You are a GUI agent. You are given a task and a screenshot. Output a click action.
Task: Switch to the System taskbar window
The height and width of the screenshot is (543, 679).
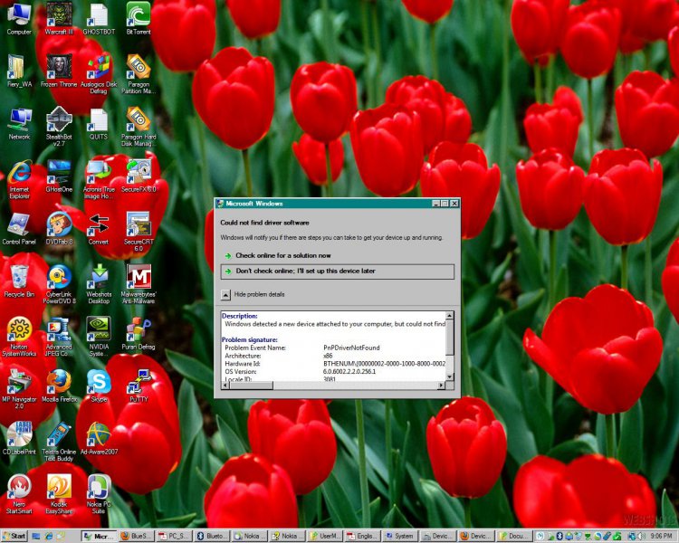pos(398,536)
